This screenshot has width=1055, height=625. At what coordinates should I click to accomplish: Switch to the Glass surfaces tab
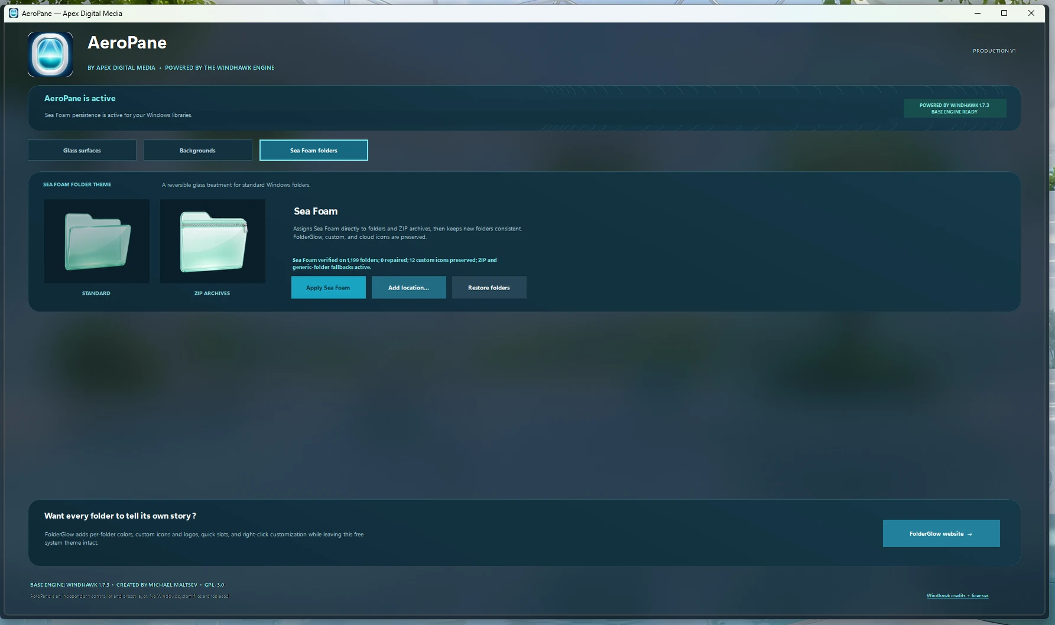coord(82,150)
